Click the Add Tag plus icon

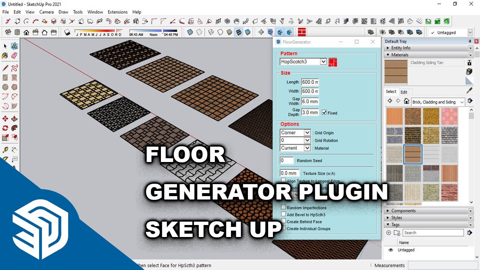click(388, 233)
